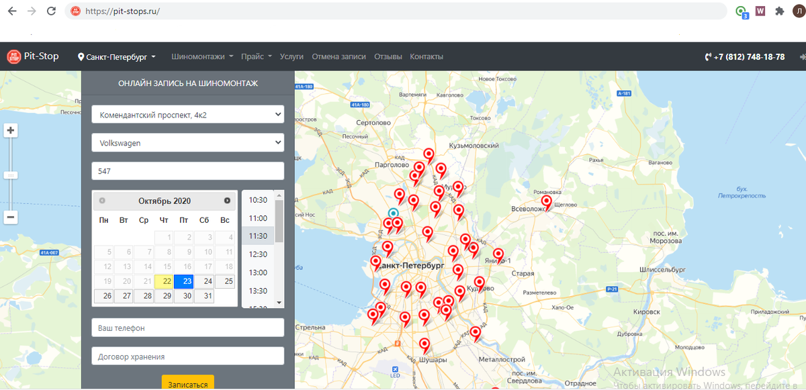Image resolution: width=806 pixels, height=390 pixels.
Task: Choose the 11:00 time slot
Action: (x=259, y=218)
